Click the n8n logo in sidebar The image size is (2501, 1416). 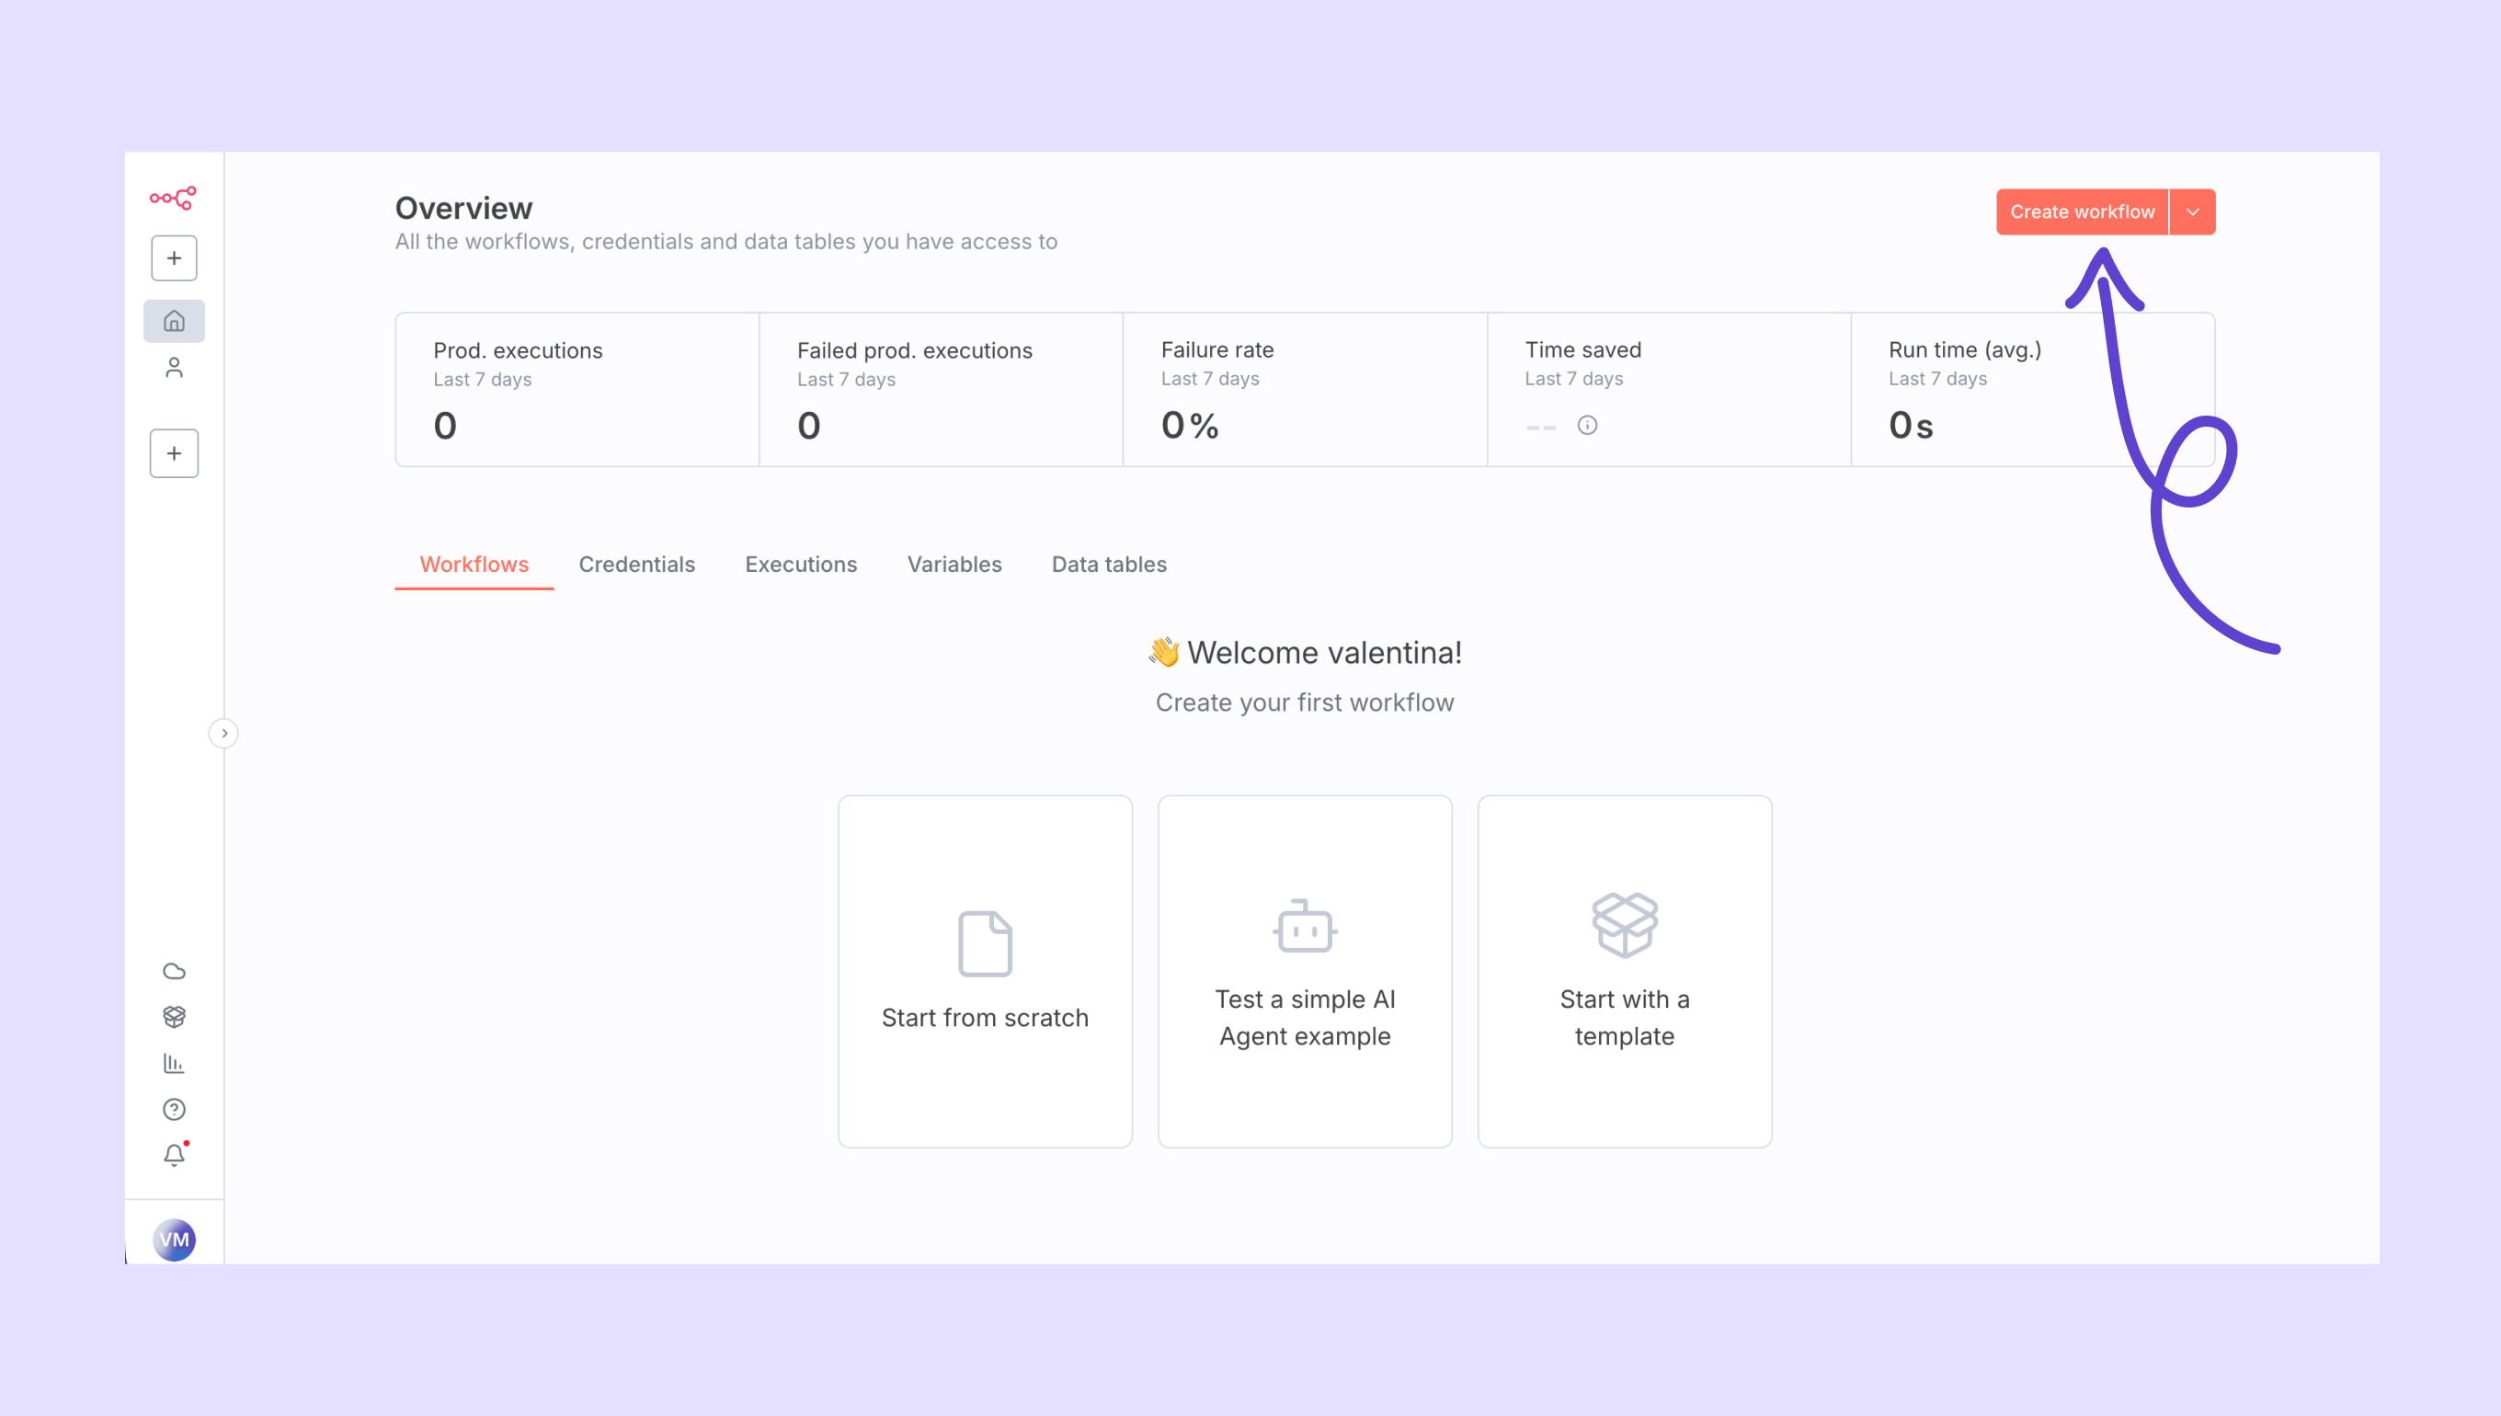[173, 198]
